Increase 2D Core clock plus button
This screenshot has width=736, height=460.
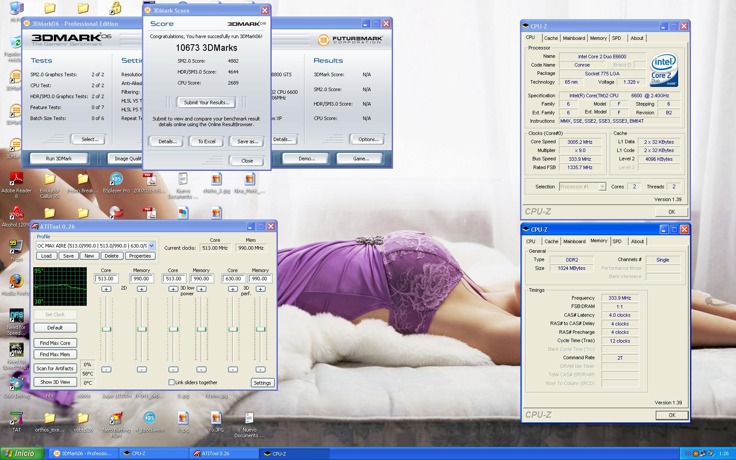pyautogui.click(x=106, y=289)
